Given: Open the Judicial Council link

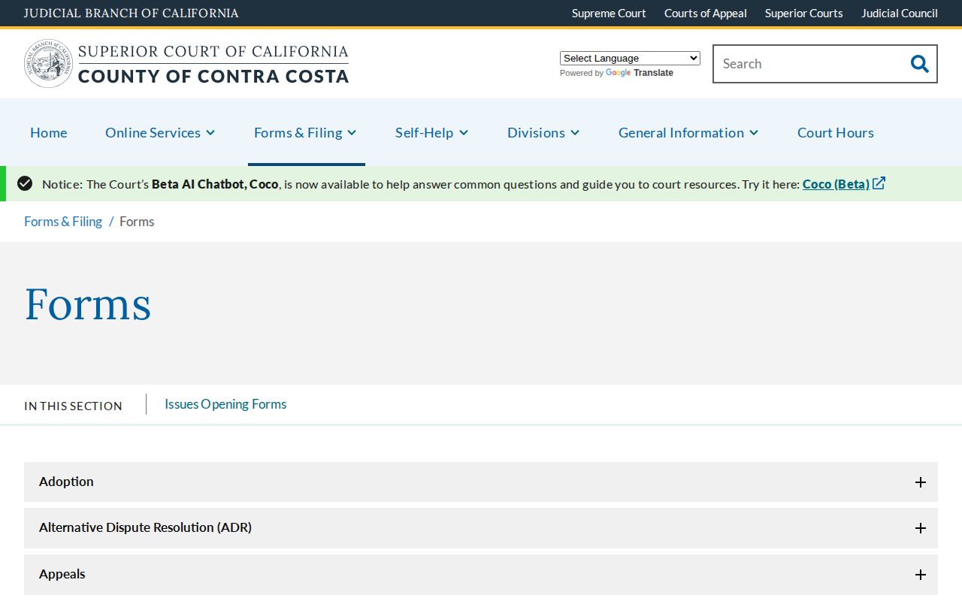Looking at the screenshot, I should point(900,13).
